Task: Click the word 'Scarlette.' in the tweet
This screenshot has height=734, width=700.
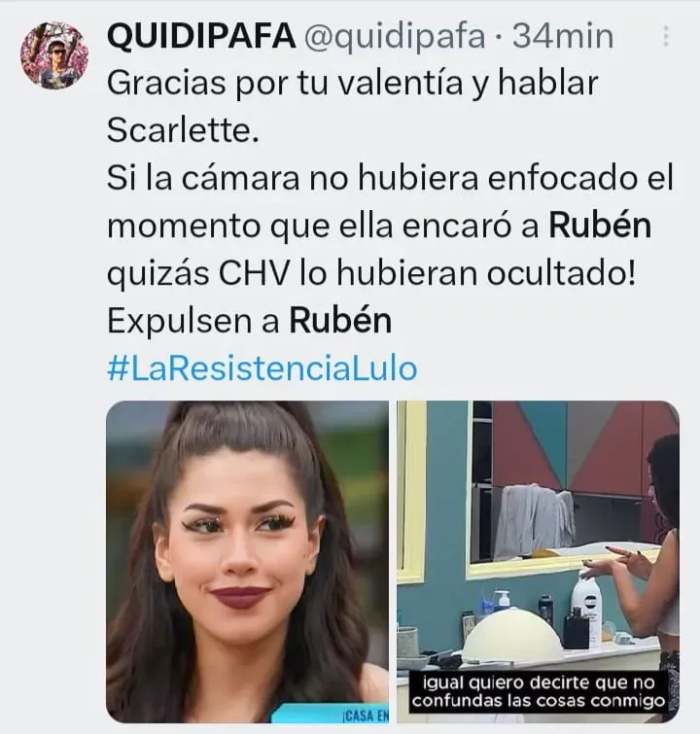Action: (x=183, y=130)
